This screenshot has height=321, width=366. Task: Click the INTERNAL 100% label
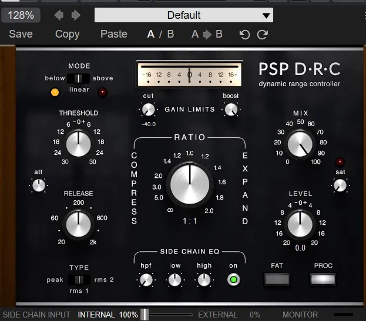tap(108, 315)
